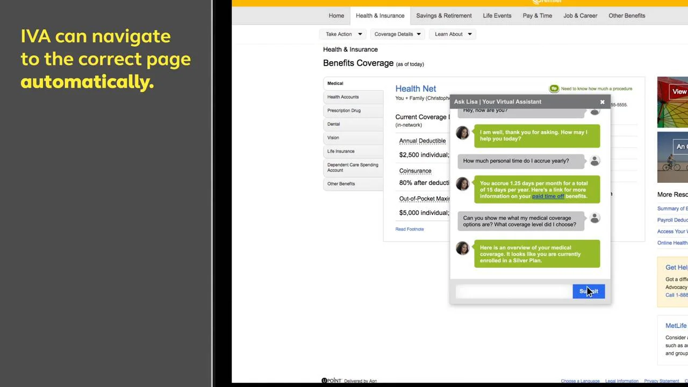Click the Submit button in the chat
This screenshot has width=688, height=387.
589,291
